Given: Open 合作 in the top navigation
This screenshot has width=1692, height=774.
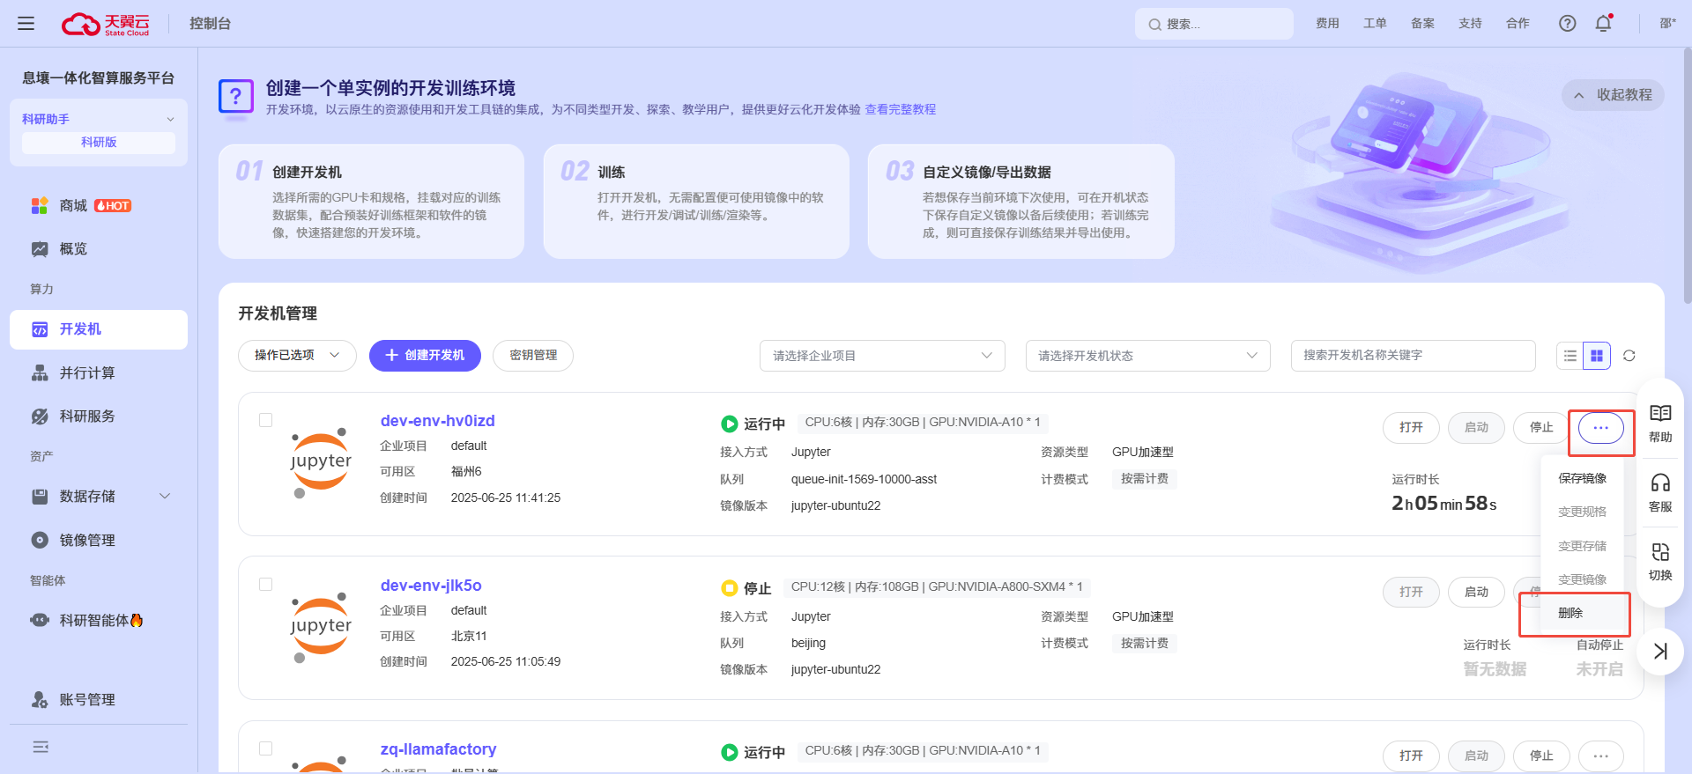Looking at the screenshot, I should (x=1518, y=24).
